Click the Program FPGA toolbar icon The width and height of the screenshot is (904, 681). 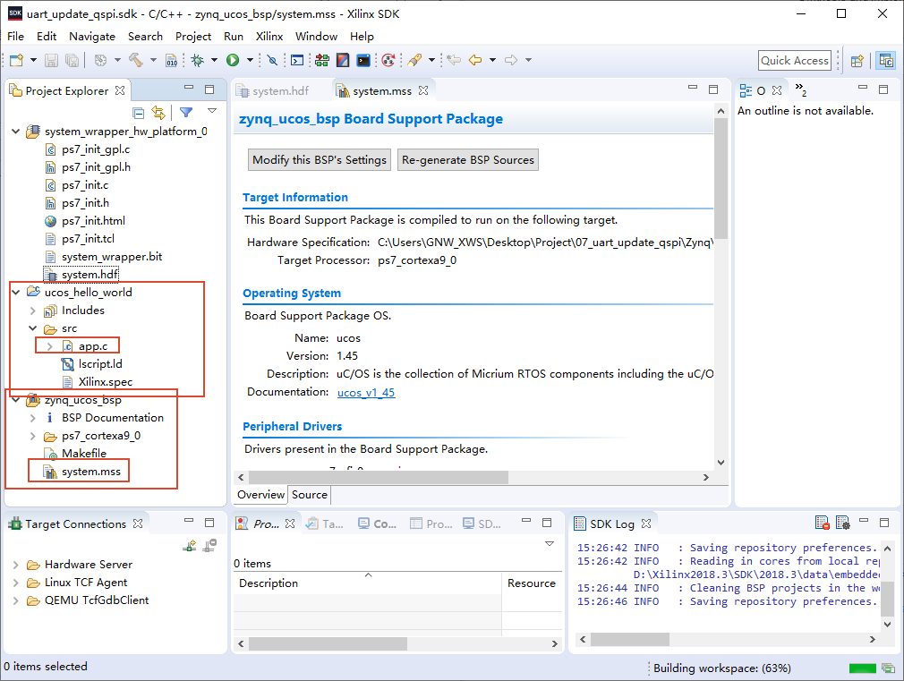tap(343, 60)
